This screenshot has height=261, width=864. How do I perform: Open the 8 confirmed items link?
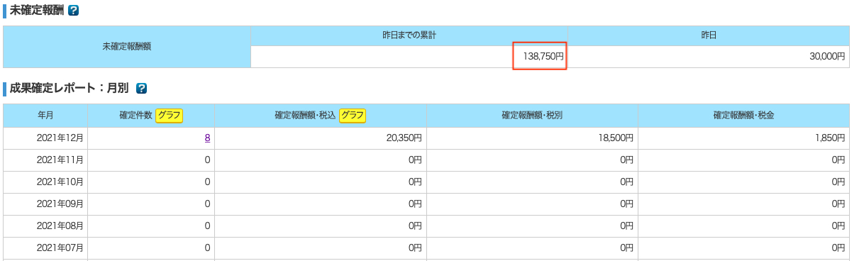pyautogui.click(x=207, y=138)
